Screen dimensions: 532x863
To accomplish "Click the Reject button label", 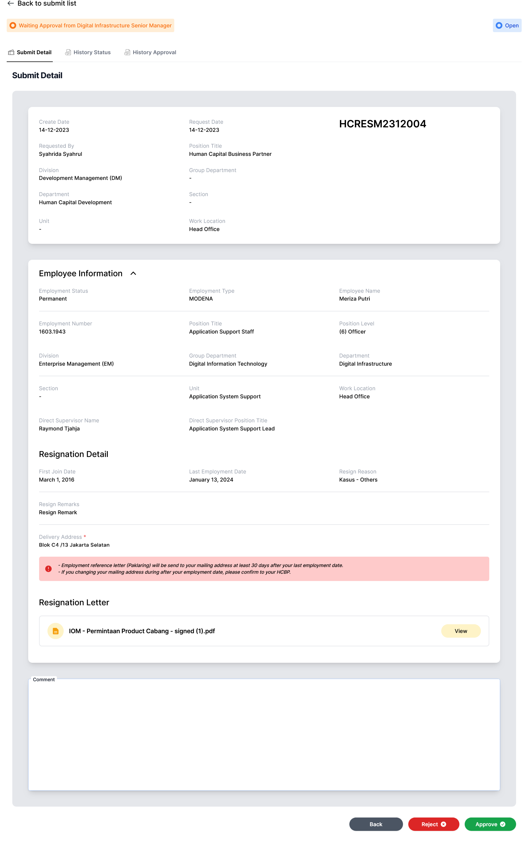I will point(429,824).
